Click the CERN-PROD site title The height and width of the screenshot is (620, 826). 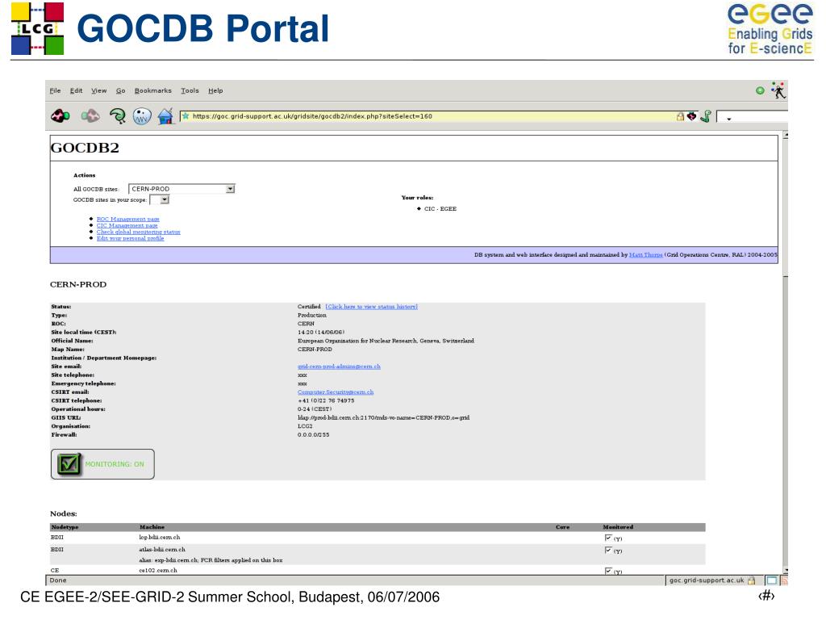78,284
